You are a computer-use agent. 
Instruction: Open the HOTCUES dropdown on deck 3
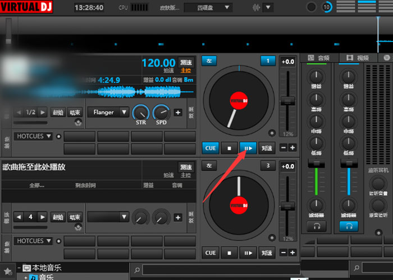(33, 241)
